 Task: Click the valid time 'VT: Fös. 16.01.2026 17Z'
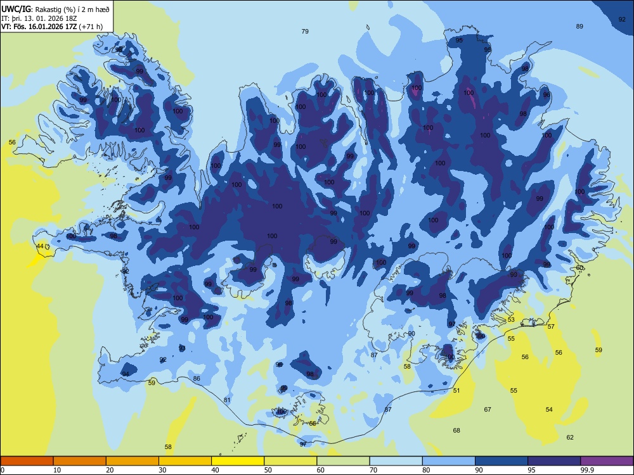coord(39,27)
